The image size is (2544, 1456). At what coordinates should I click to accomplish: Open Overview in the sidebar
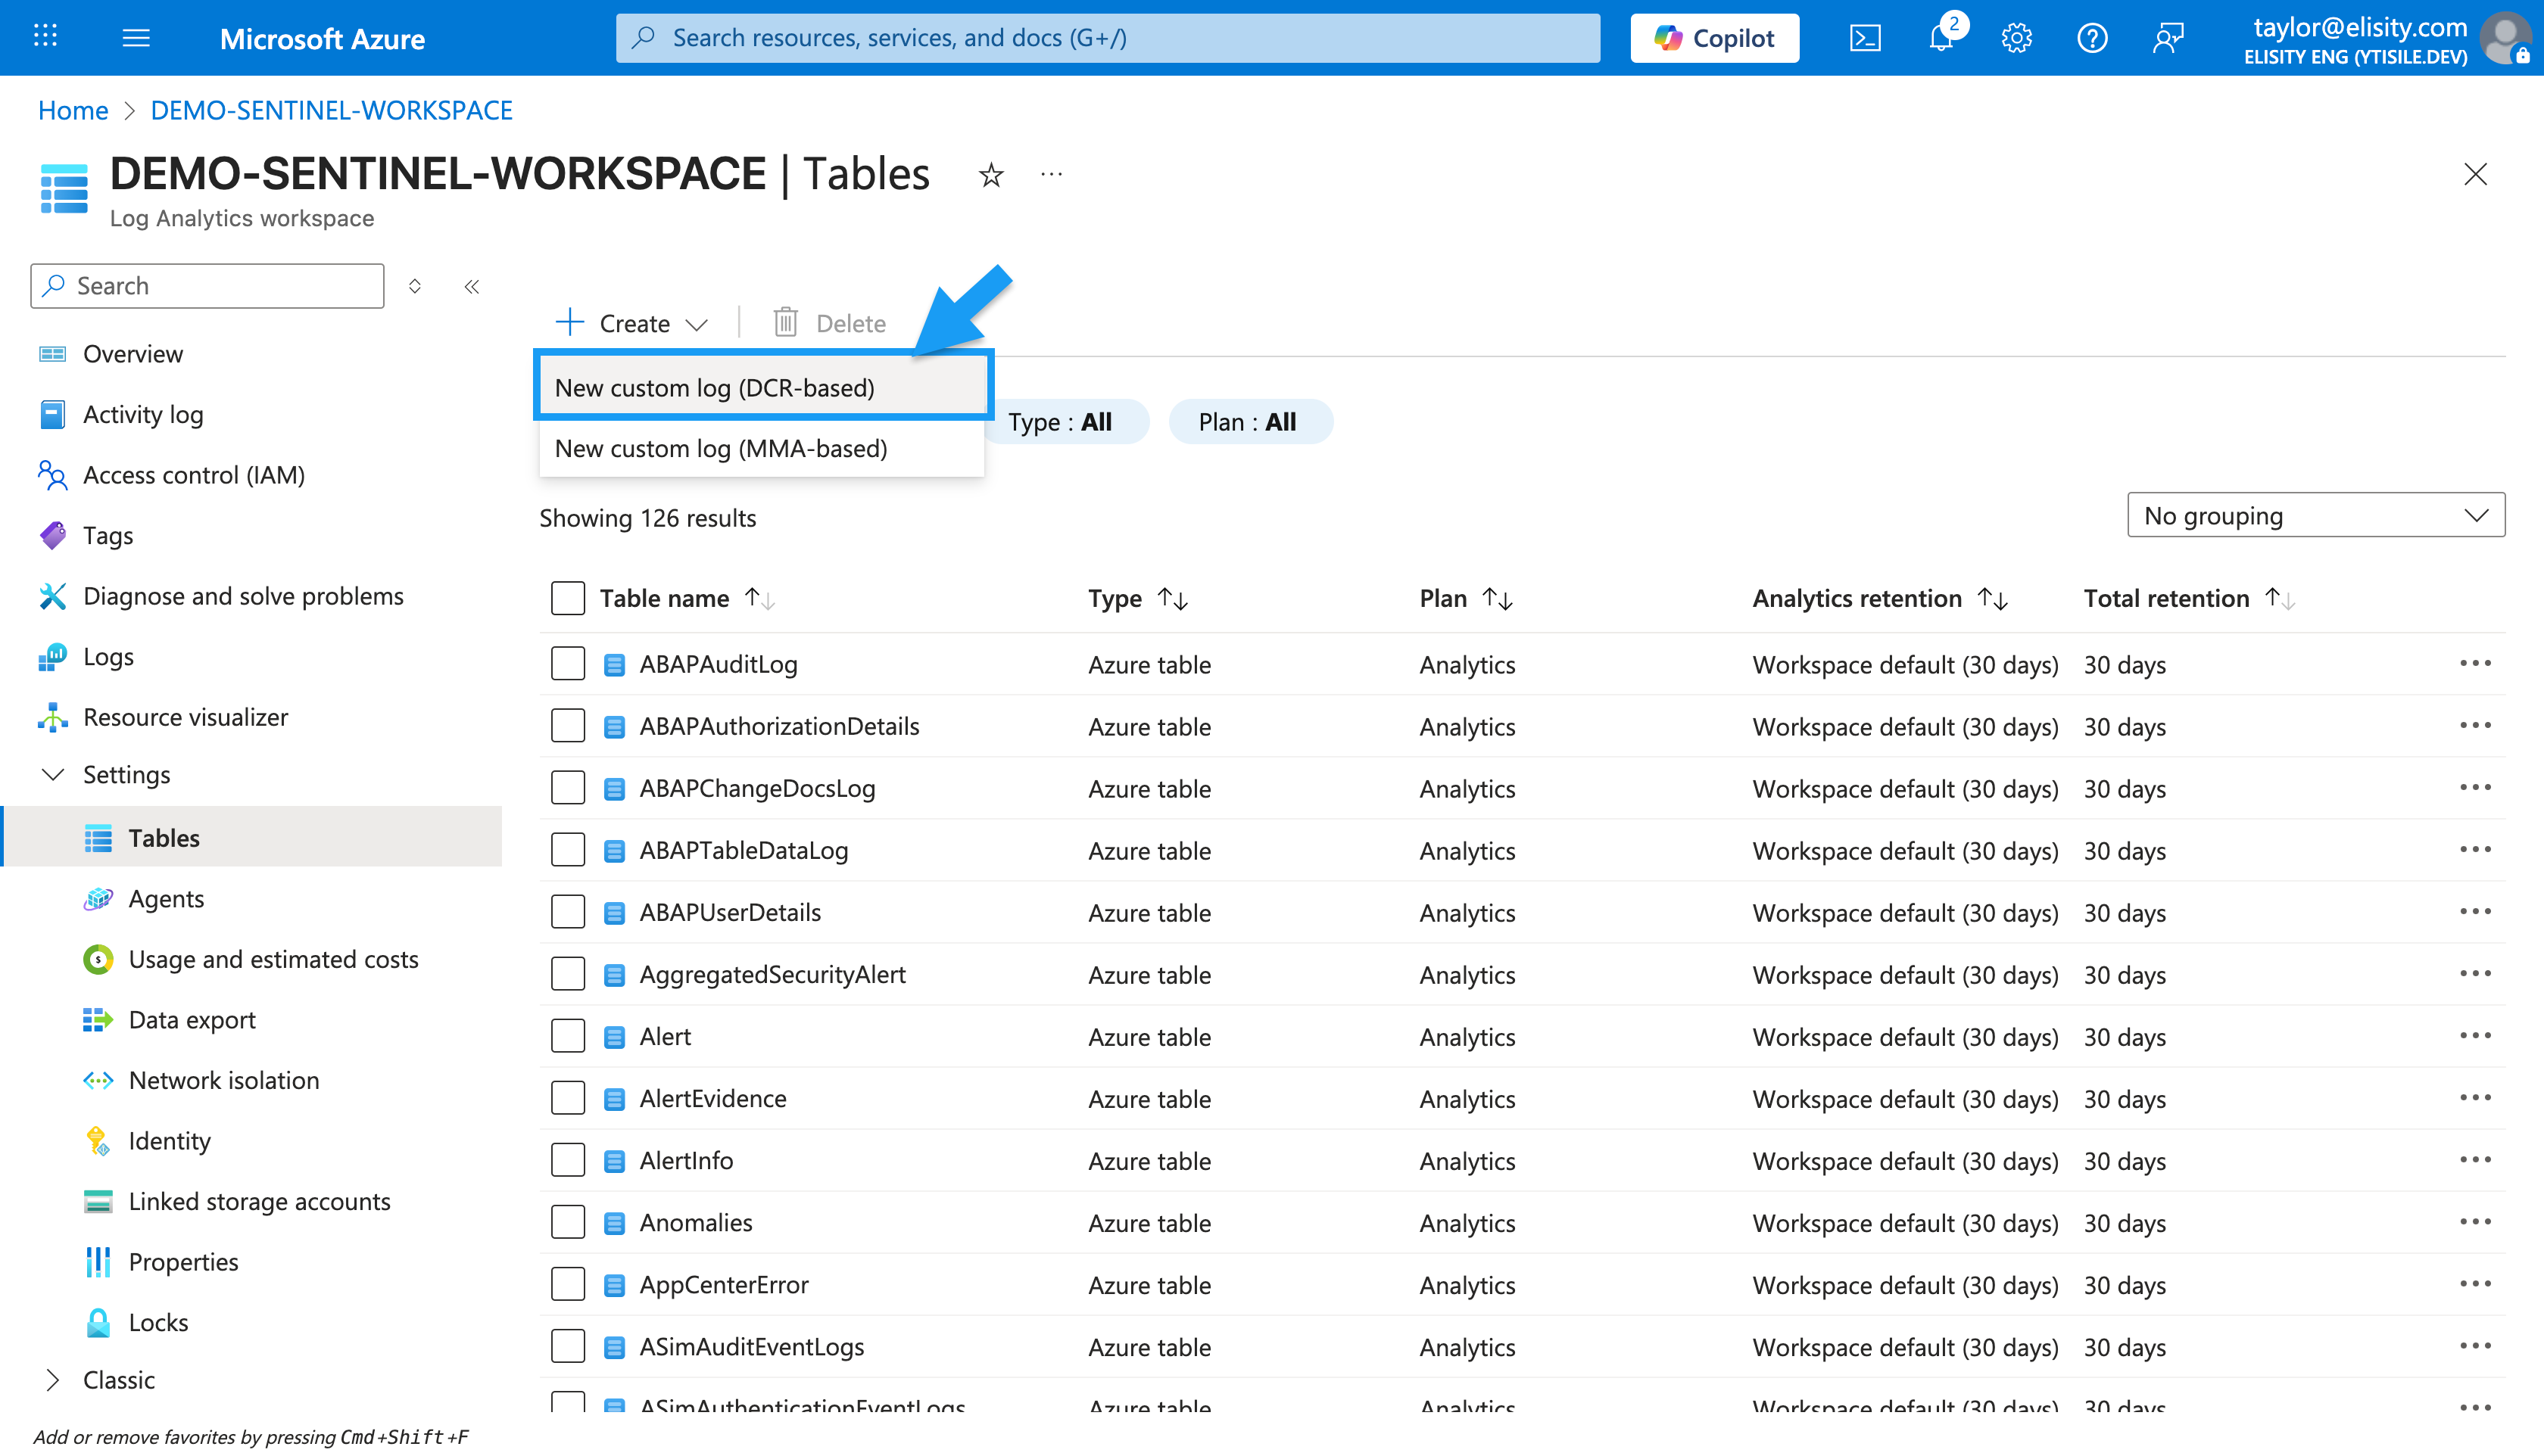(x=133, y=354)
